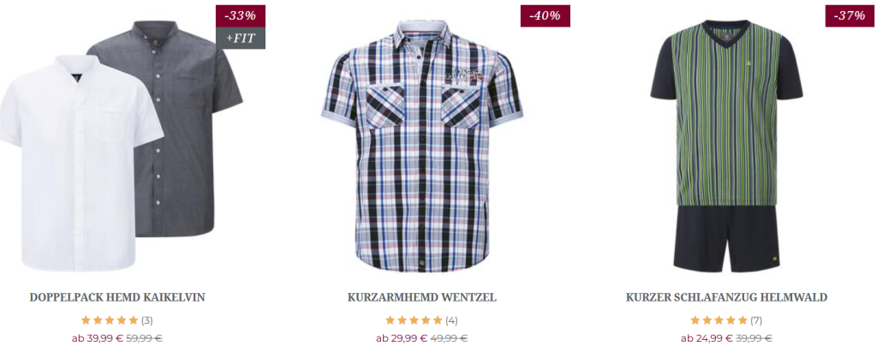Click the (3) review count
Screen dimensions: 877x346
pos(146,321)
